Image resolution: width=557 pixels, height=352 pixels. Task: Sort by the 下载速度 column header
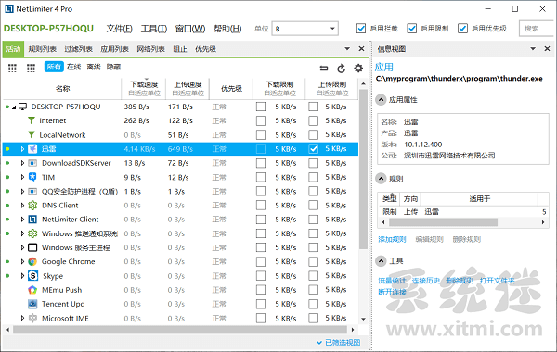click(x=144, y=88)
